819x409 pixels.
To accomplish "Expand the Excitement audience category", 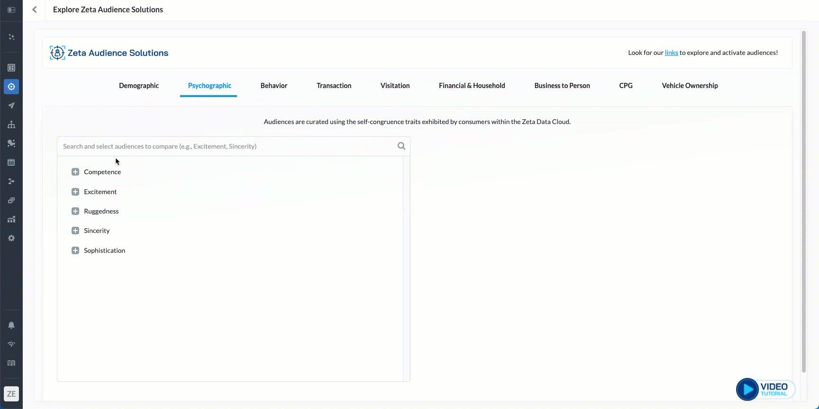I will [x=75, y=192].
